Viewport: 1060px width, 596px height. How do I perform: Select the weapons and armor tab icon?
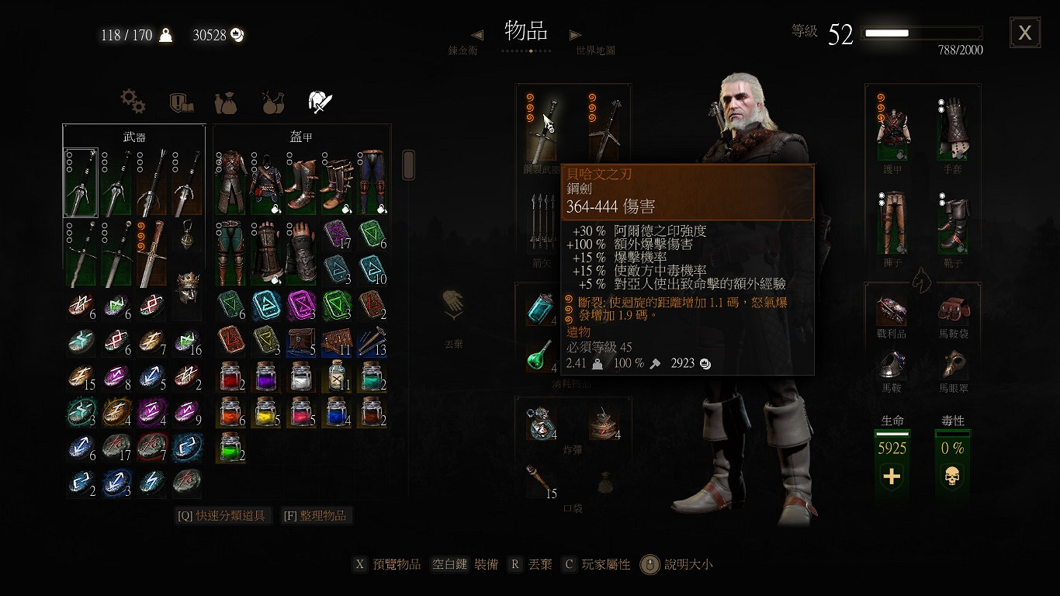coord(321,101)
